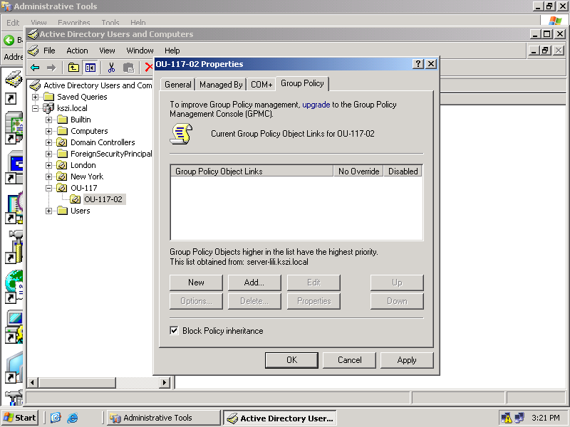The image size is (570, 427).
Task: Click the kszi.local domain icon in tree
Action: [48, 108]
